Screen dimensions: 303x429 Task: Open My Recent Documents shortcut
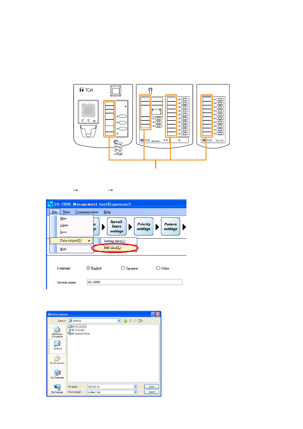pos(57,332)
